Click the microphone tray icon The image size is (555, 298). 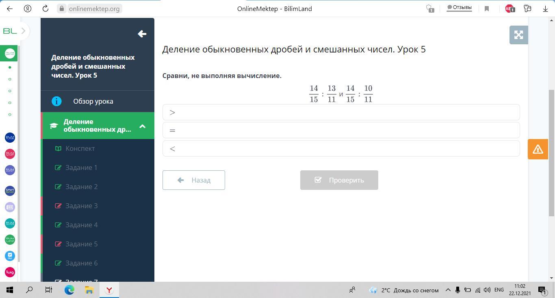click(x=457, y=290)
